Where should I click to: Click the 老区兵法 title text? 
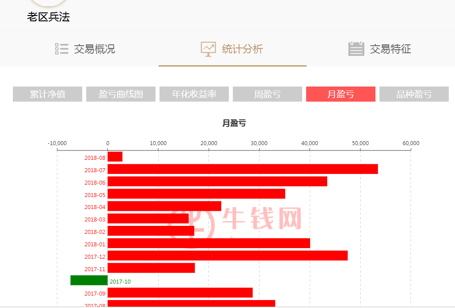click(x=48, y=17)
